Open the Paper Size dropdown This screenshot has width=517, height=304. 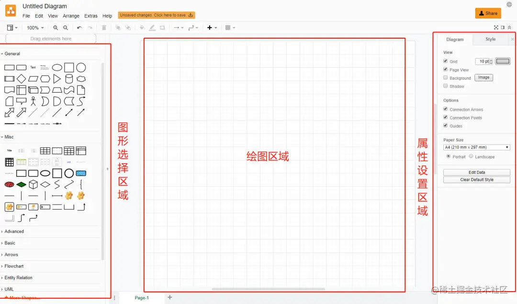click(476, 147)
